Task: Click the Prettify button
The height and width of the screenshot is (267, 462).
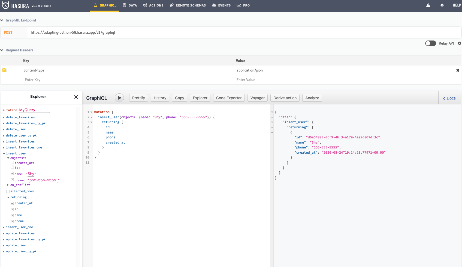Action: pos(138,98)
